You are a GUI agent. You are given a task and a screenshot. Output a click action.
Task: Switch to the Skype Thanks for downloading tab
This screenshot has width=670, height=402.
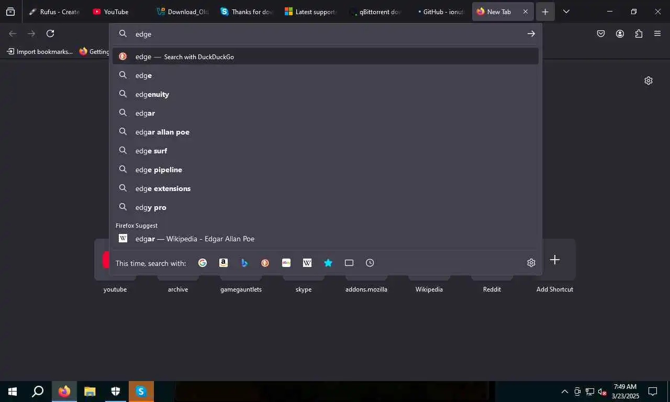tap(247, 12)
